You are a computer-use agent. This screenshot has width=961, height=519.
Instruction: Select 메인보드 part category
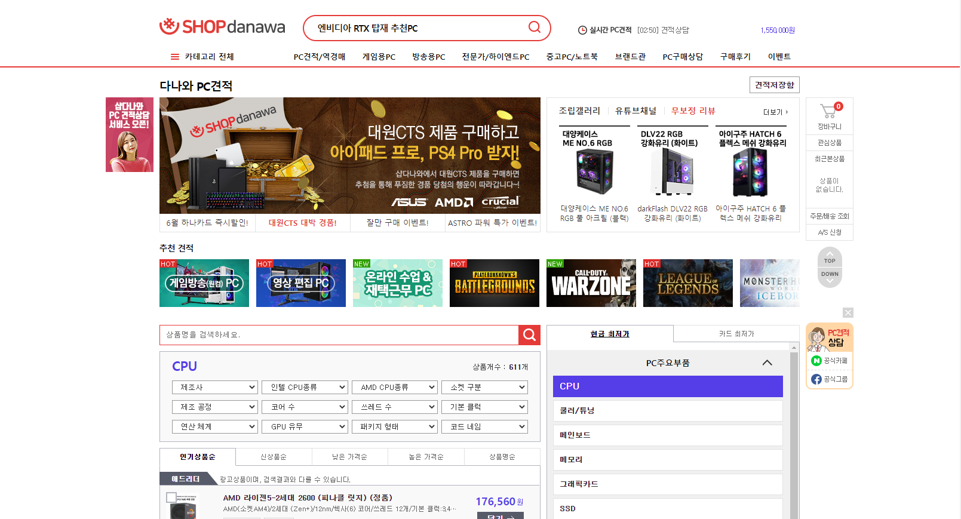668,435
